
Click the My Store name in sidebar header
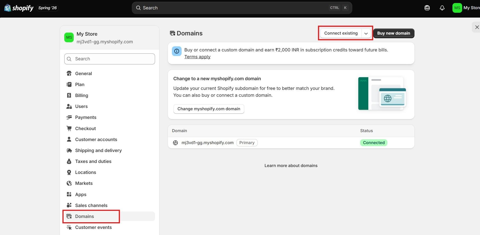87,34
